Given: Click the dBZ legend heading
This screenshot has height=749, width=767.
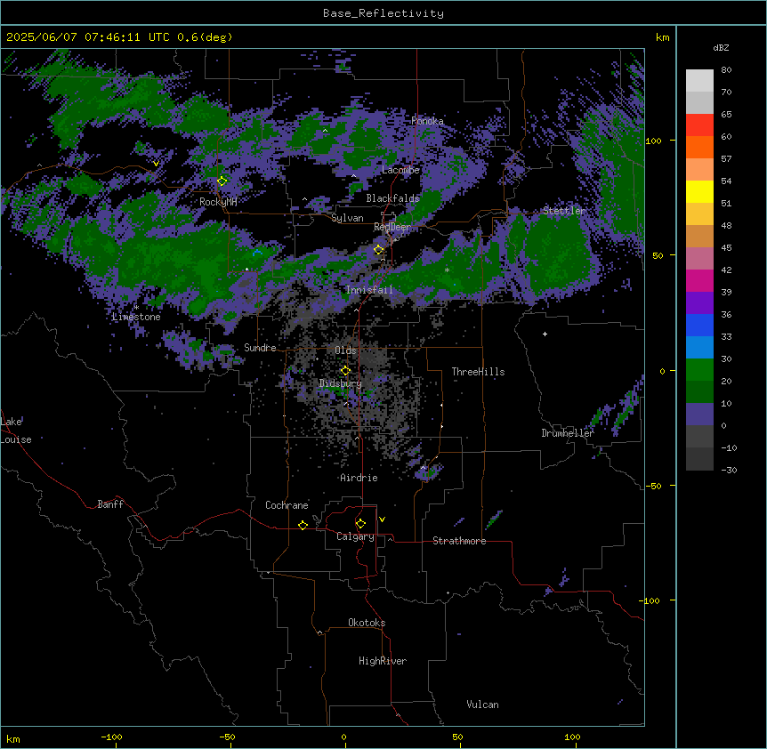Looking at the screenshot, I should click(721, 47).
